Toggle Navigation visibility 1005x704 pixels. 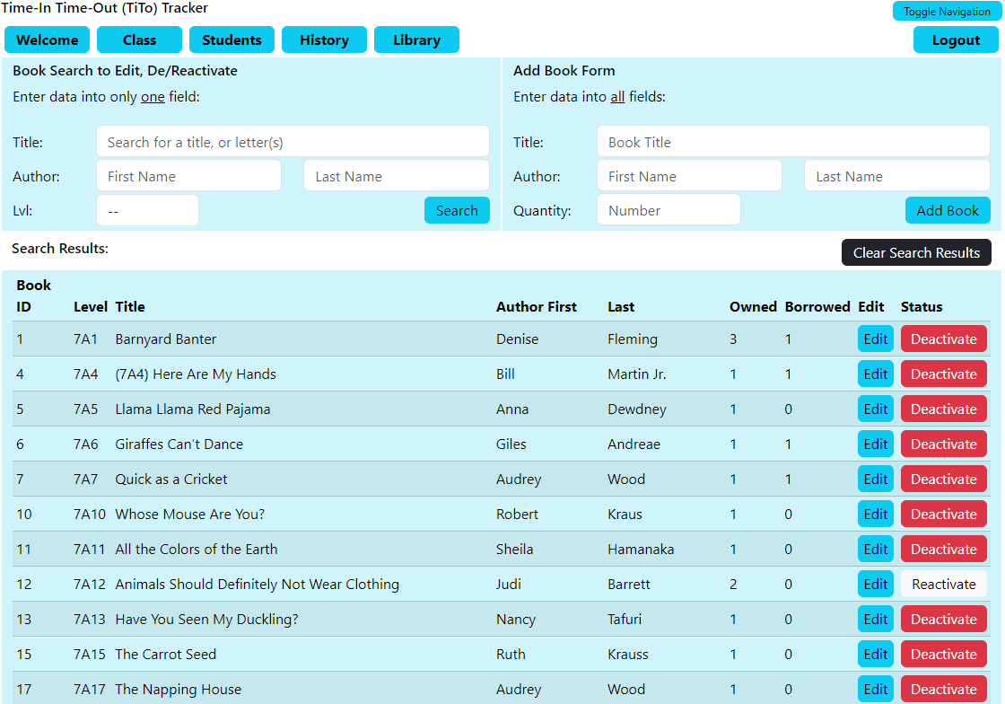(x=945, y=11)
